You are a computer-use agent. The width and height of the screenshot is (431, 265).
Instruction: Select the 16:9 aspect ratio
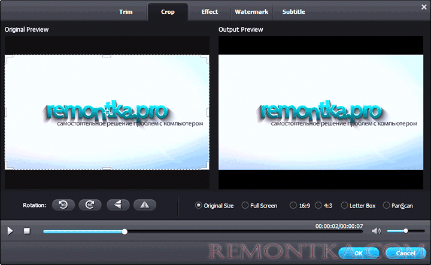coord(293,205)
